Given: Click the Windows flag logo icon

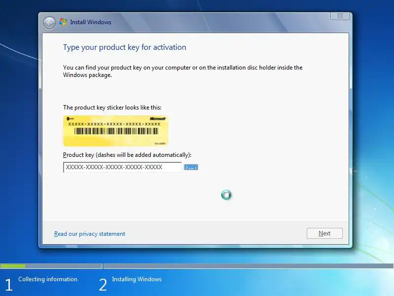Looking at the screenshot, I should (63, 22).
